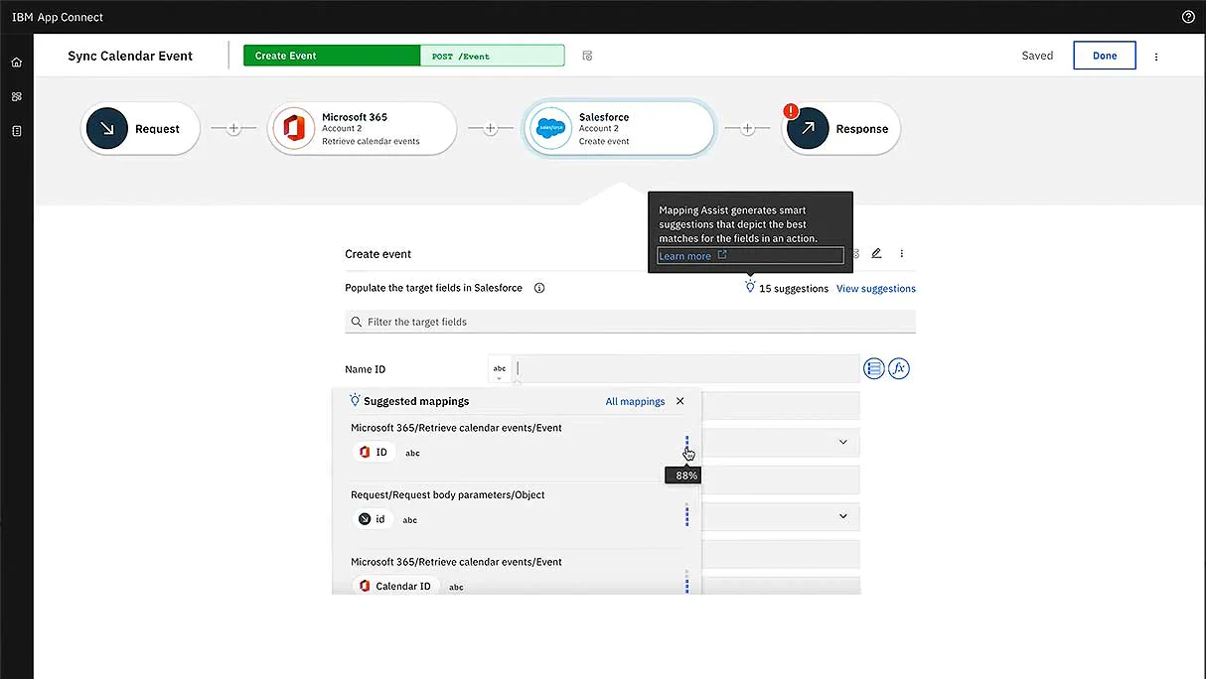Viewport: 1206px width, 679px height.
Task: Click the Mapping Assist lightbulb beside 15 suggestions
Action: coord(749,287)
